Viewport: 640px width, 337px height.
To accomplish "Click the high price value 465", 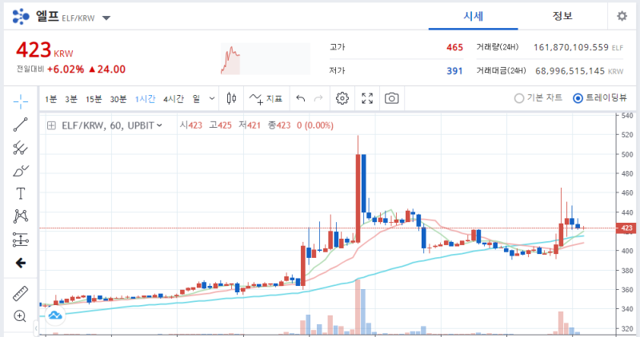I will coord(454,48).
